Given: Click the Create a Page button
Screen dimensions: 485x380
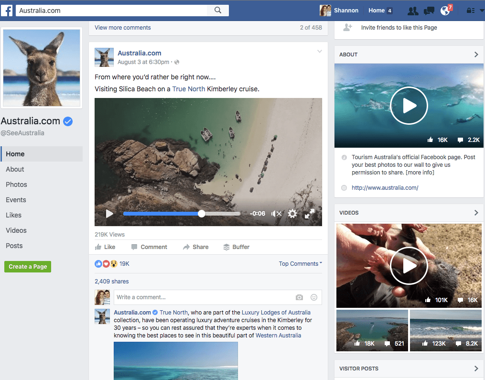Looking at the screenshot, I should pos(28,267).
